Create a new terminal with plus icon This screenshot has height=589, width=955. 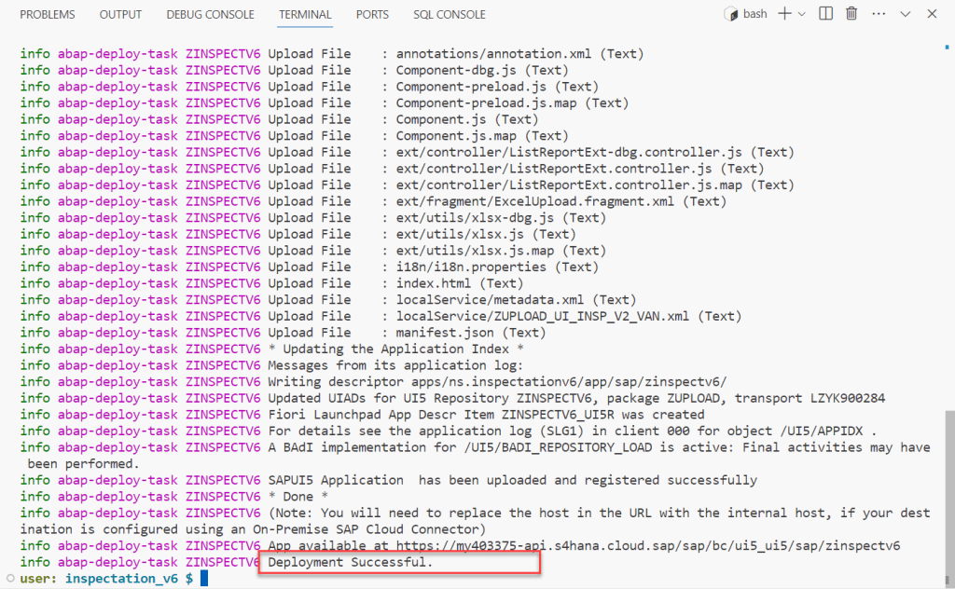coord(784,14)
